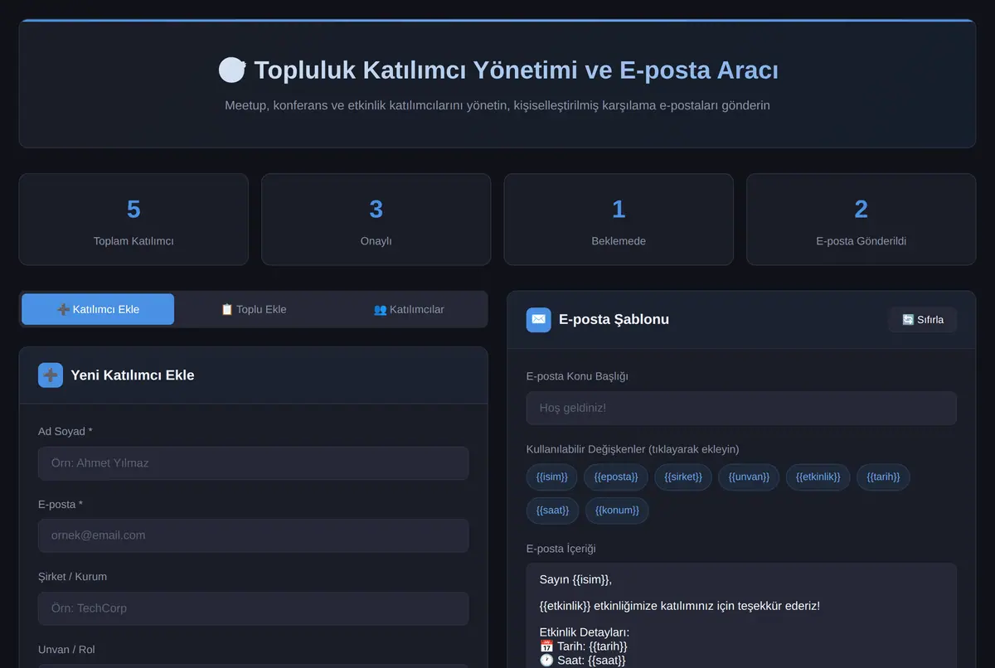The image size is (995, 668).
Task: Click the main page title text
Action: (516, 70)
